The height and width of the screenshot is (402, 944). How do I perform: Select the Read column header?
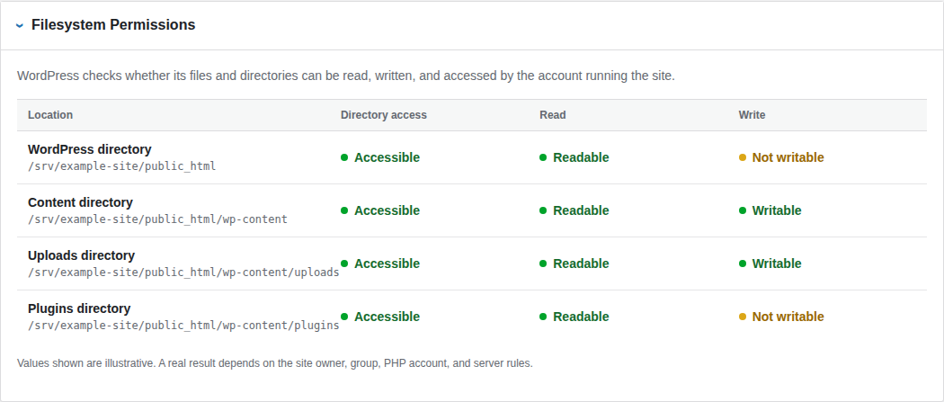coord(553,115)
